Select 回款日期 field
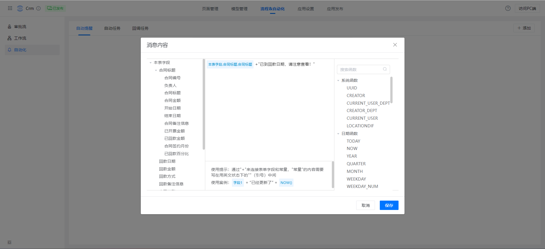 167,161
